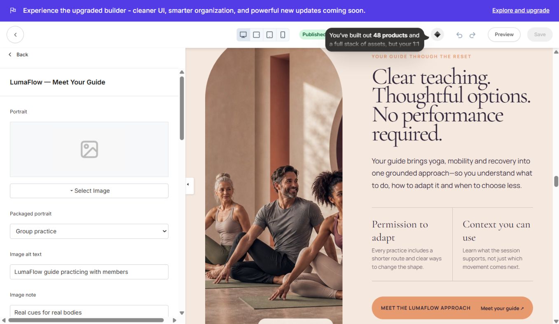The image size is (559, 324).
Task: Switch to portrait tablet preview mode
Action: 269,35
